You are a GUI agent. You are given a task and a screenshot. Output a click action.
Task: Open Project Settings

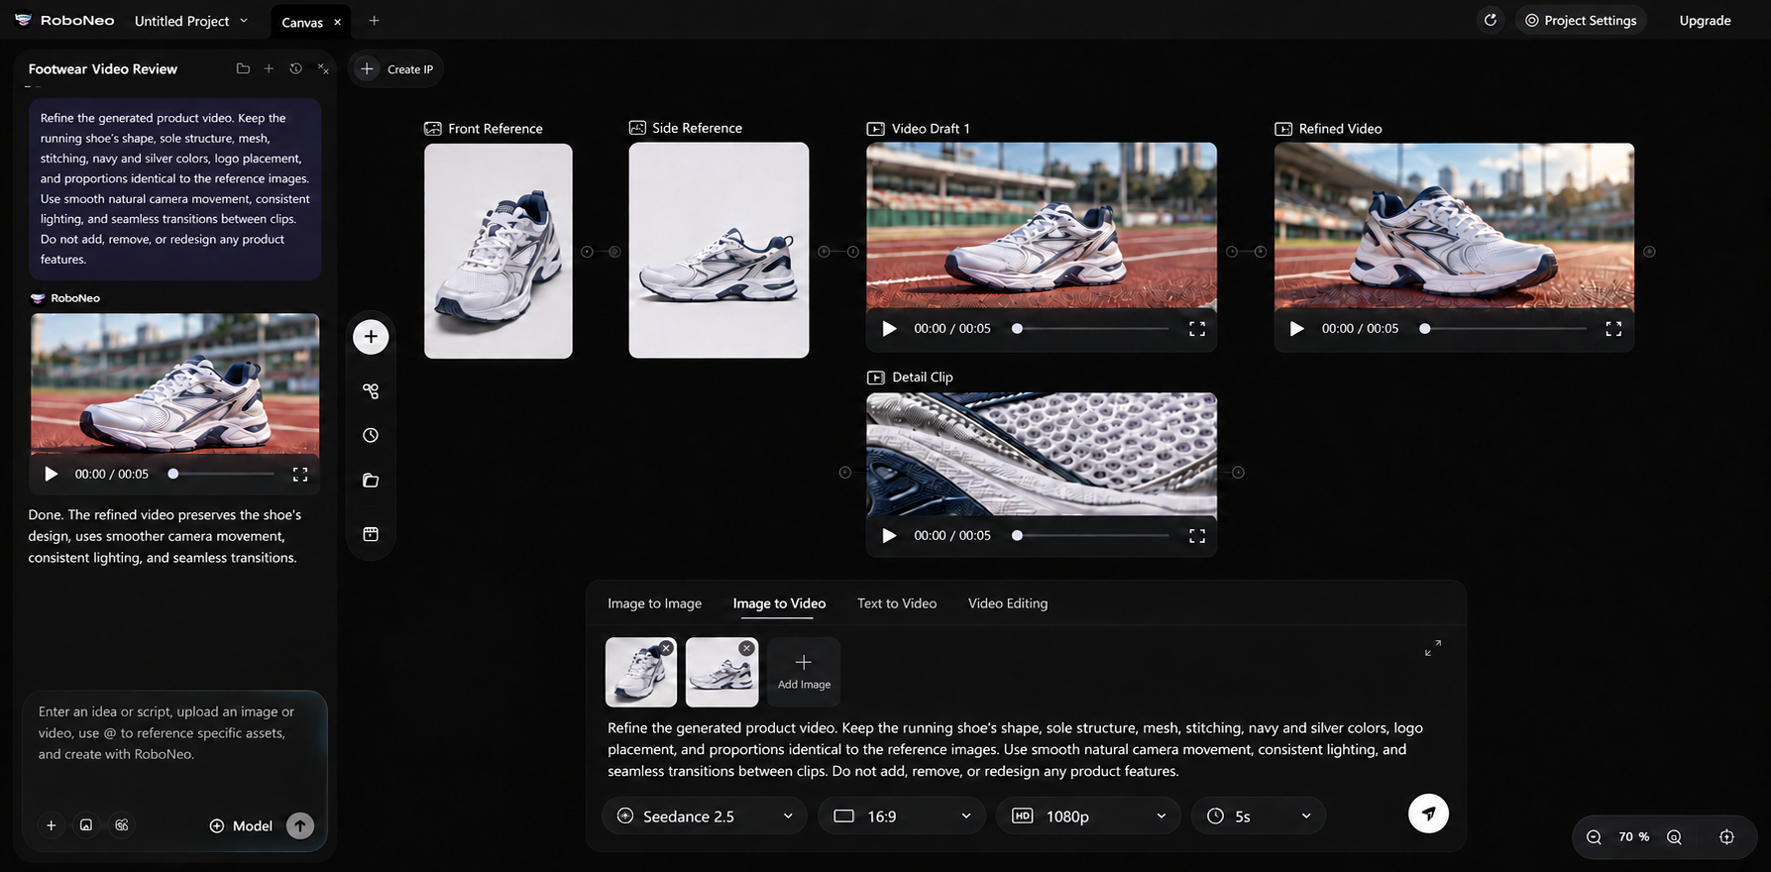point(1581,20)
